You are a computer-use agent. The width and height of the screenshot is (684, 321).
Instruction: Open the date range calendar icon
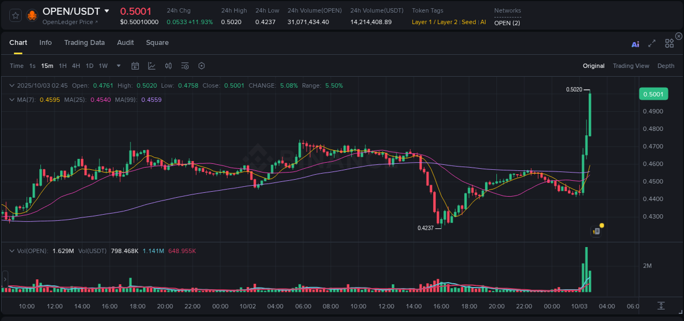[135, 66]
